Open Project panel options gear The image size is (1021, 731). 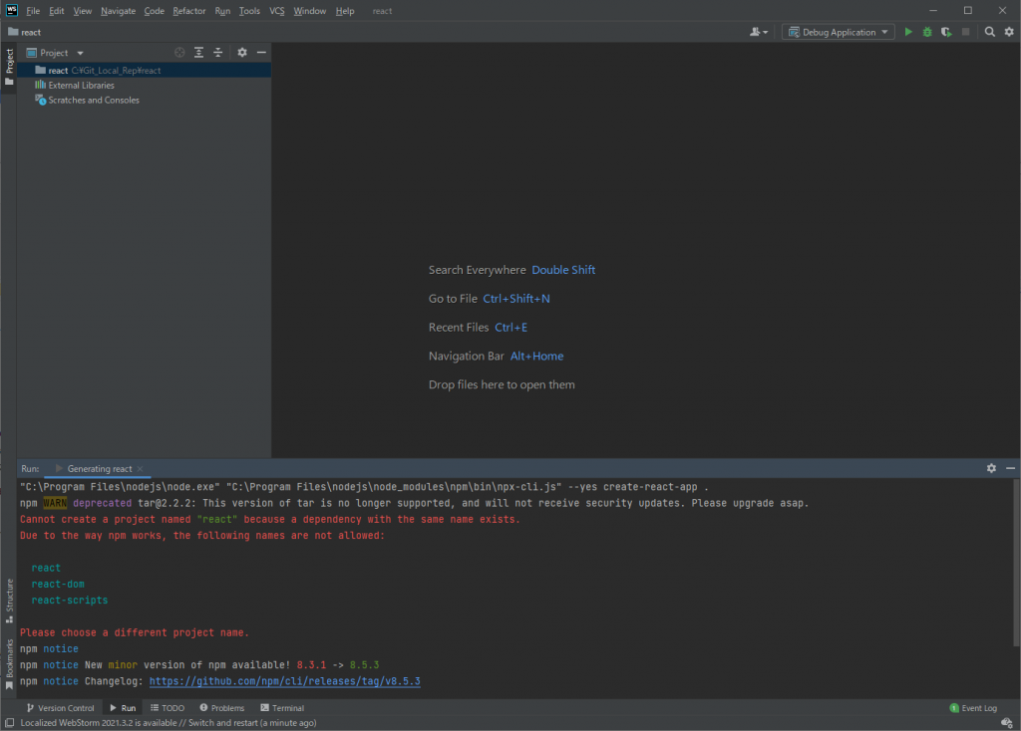point(242,53)
